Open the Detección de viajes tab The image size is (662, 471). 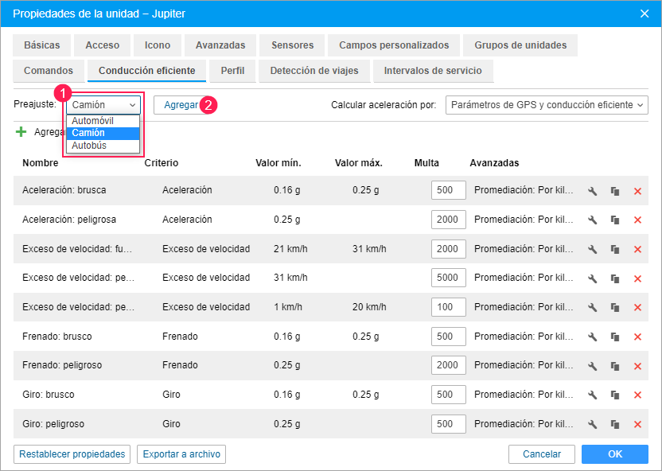point(313,71)
